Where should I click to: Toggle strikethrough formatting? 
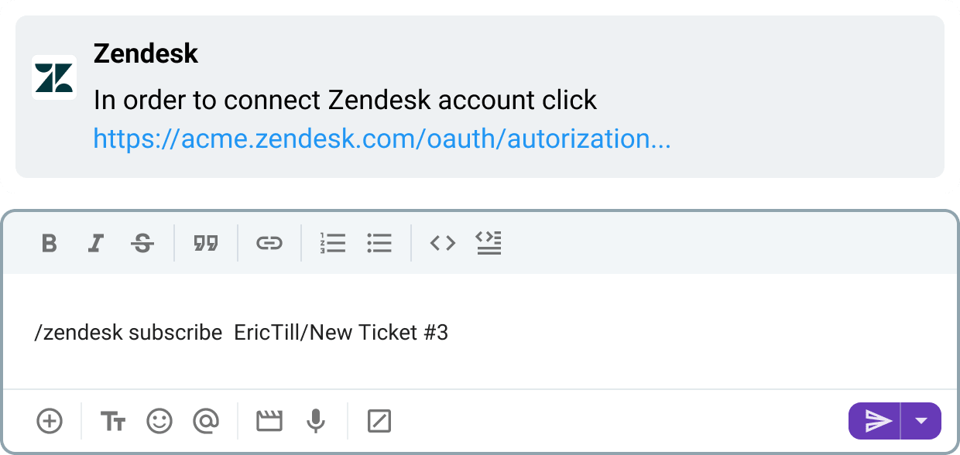pos(142,242)
